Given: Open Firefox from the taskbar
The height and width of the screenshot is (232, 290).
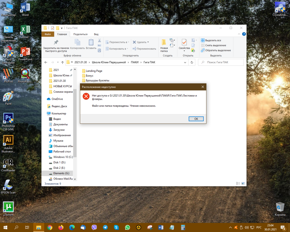Looking at the screenshot, I should (61, 227).
